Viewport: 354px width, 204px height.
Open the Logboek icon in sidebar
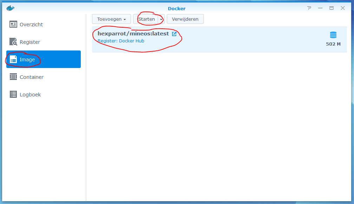[13, 94]
